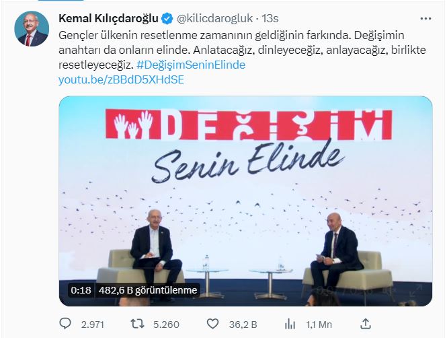The height and width of the screenshot is (338, 447).
Task: Click the 5.260 retweet count
Action: click(x=165, y=325)
